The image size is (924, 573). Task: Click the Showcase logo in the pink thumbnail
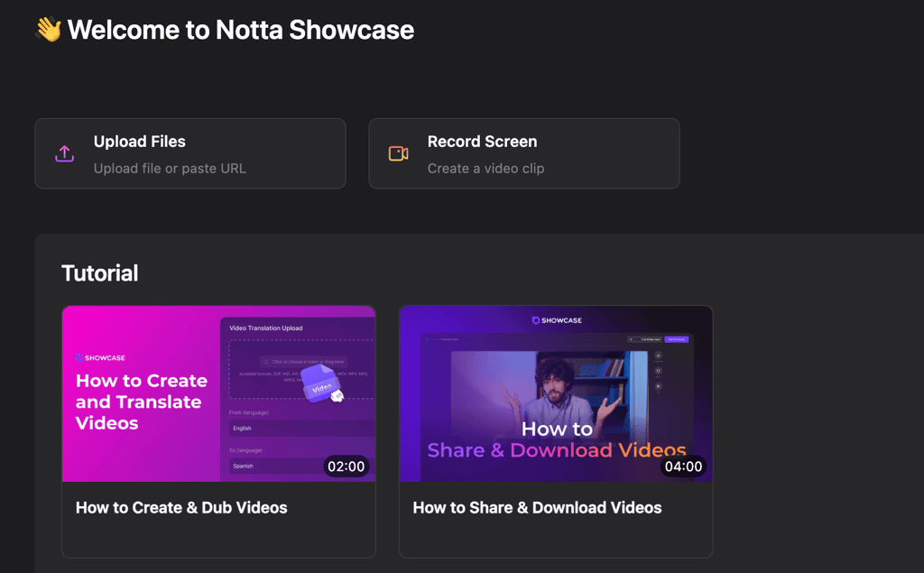[100, 357]
